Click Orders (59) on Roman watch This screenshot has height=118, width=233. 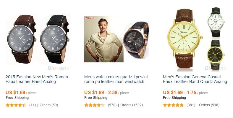(x=48, y=105)
